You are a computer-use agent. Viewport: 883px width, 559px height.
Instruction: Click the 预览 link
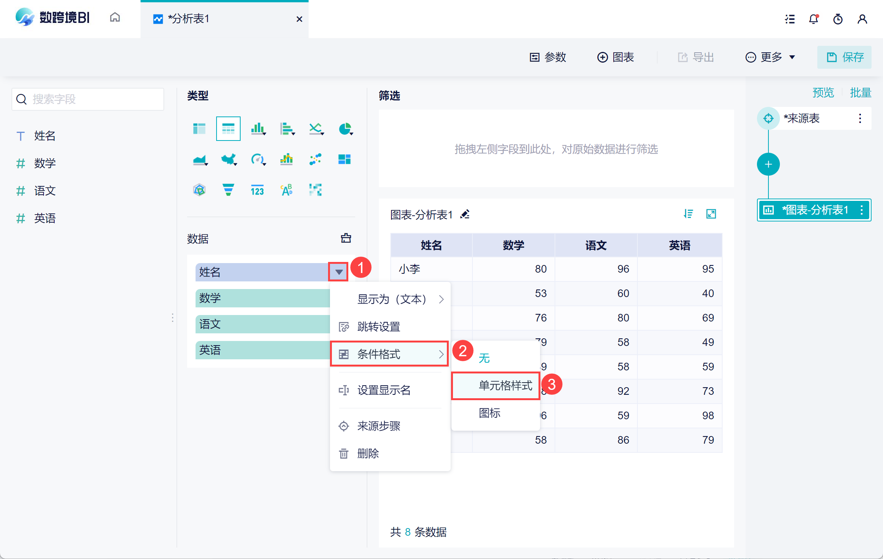pos(823,92)
